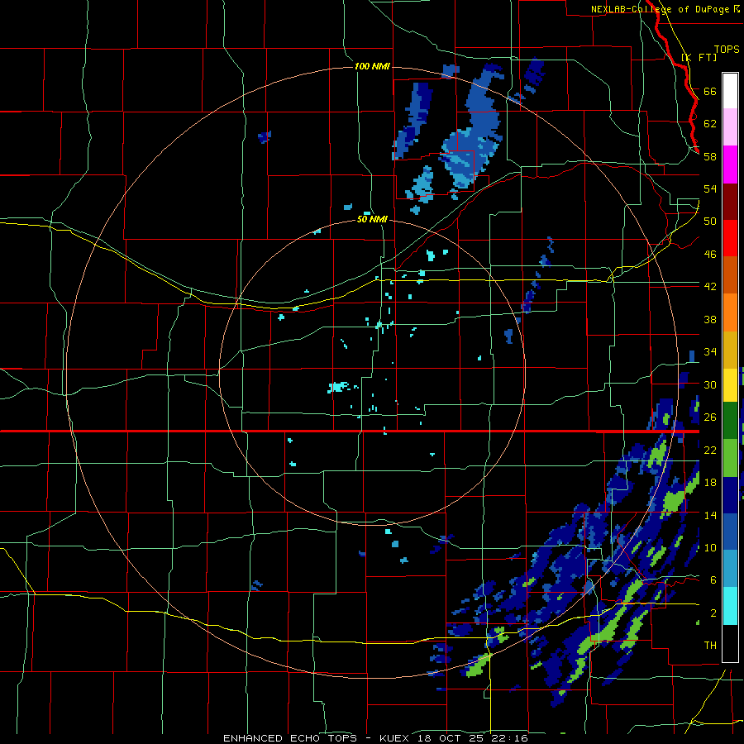Click the cyan legend segment above 2
The height and width of the screenshot is (744, 744).
click(730, 606)
